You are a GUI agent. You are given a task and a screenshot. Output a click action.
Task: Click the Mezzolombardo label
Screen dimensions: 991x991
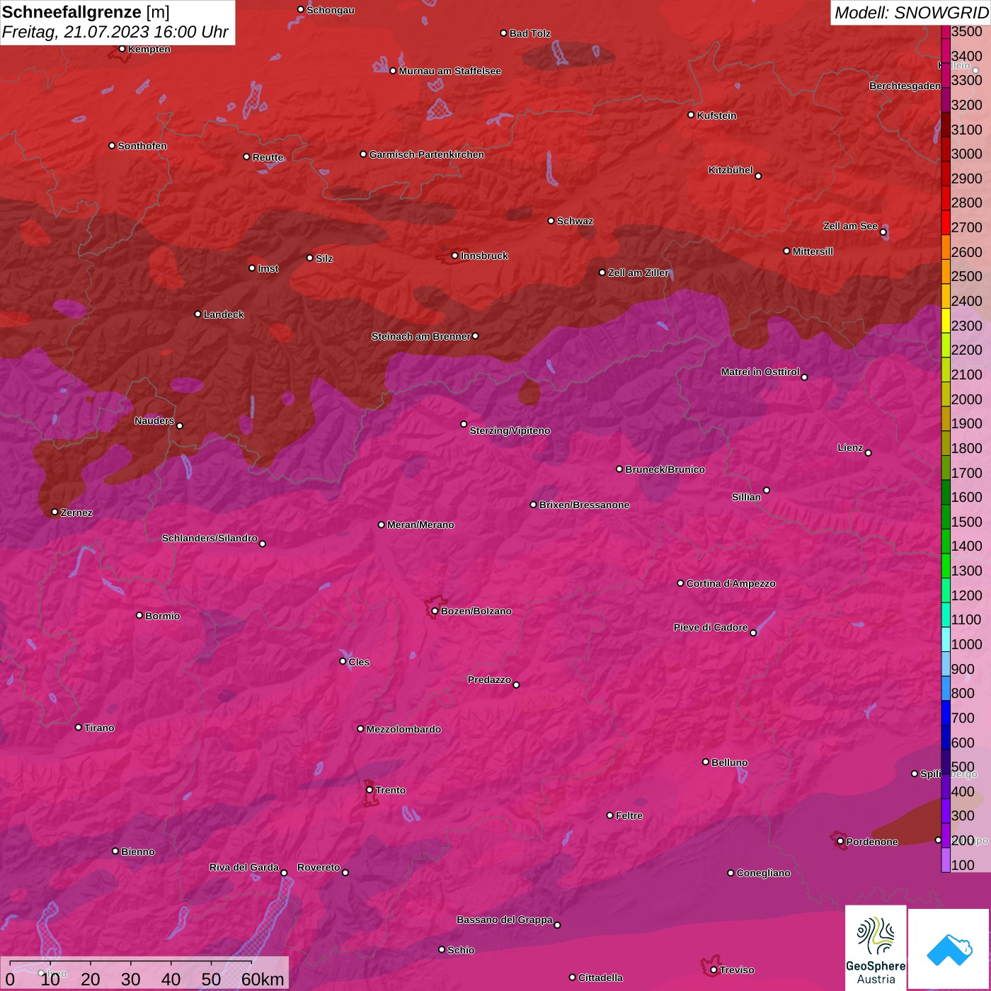(403, 729)
